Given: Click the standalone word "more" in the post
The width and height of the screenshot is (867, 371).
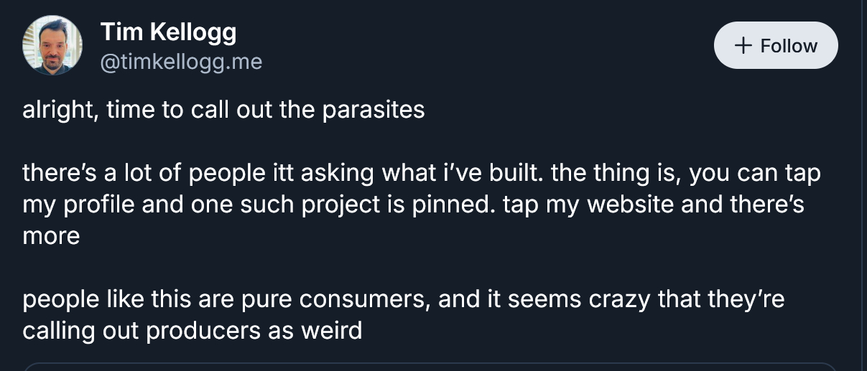Looking at the screenshot, I should 51,236.
